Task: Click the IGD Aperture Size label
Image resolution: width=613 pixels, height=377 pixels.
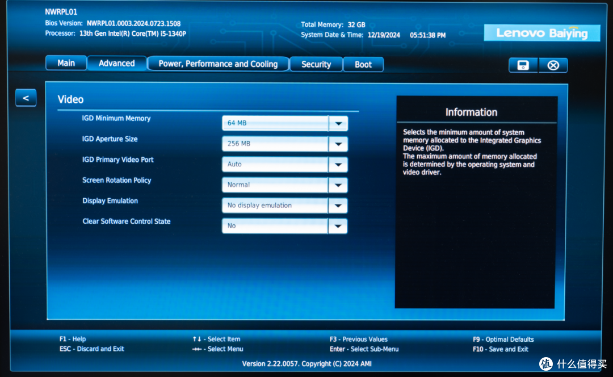Action: coord(110,139)
